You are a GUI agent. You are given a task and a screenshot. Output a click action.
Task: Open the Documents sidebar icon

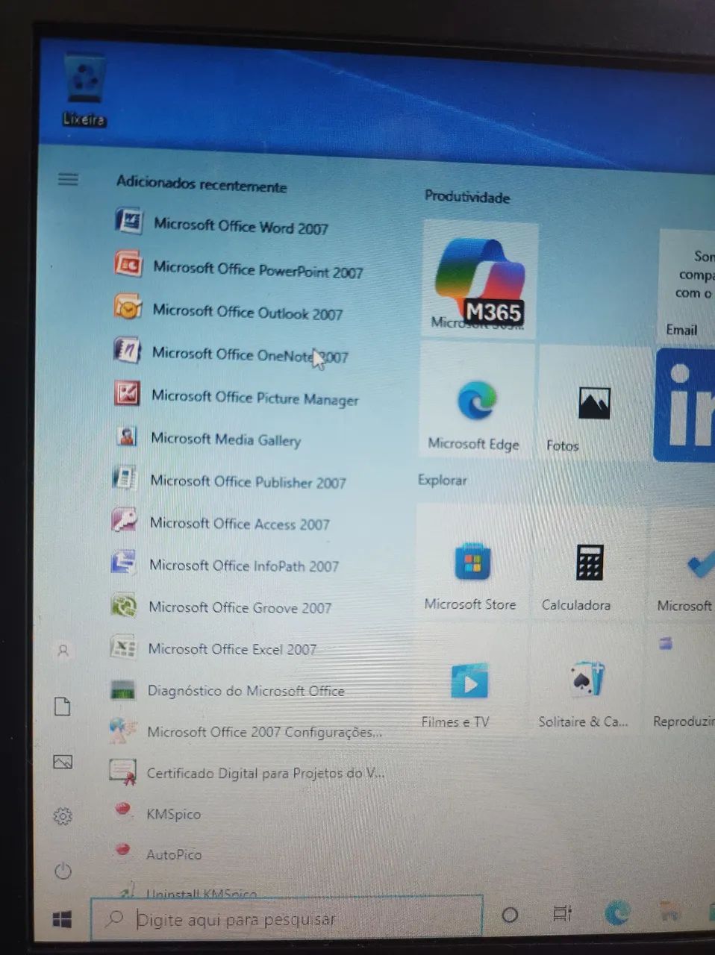click(x=63, y=706)
